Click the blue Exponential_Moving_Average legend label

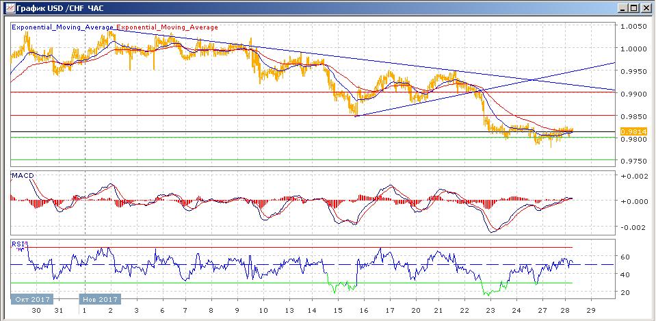coord(62,27)
